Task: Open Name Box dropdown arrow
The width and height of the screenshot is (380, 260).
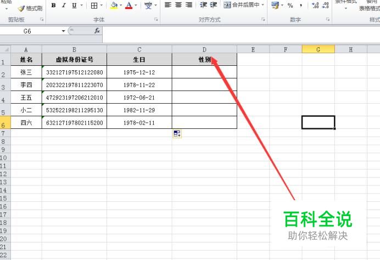Action: tap(63, 31)
